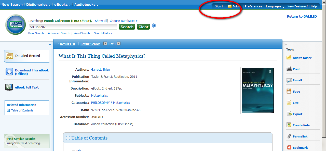Collapse the Tools panel with double chevron

point(286,44)
